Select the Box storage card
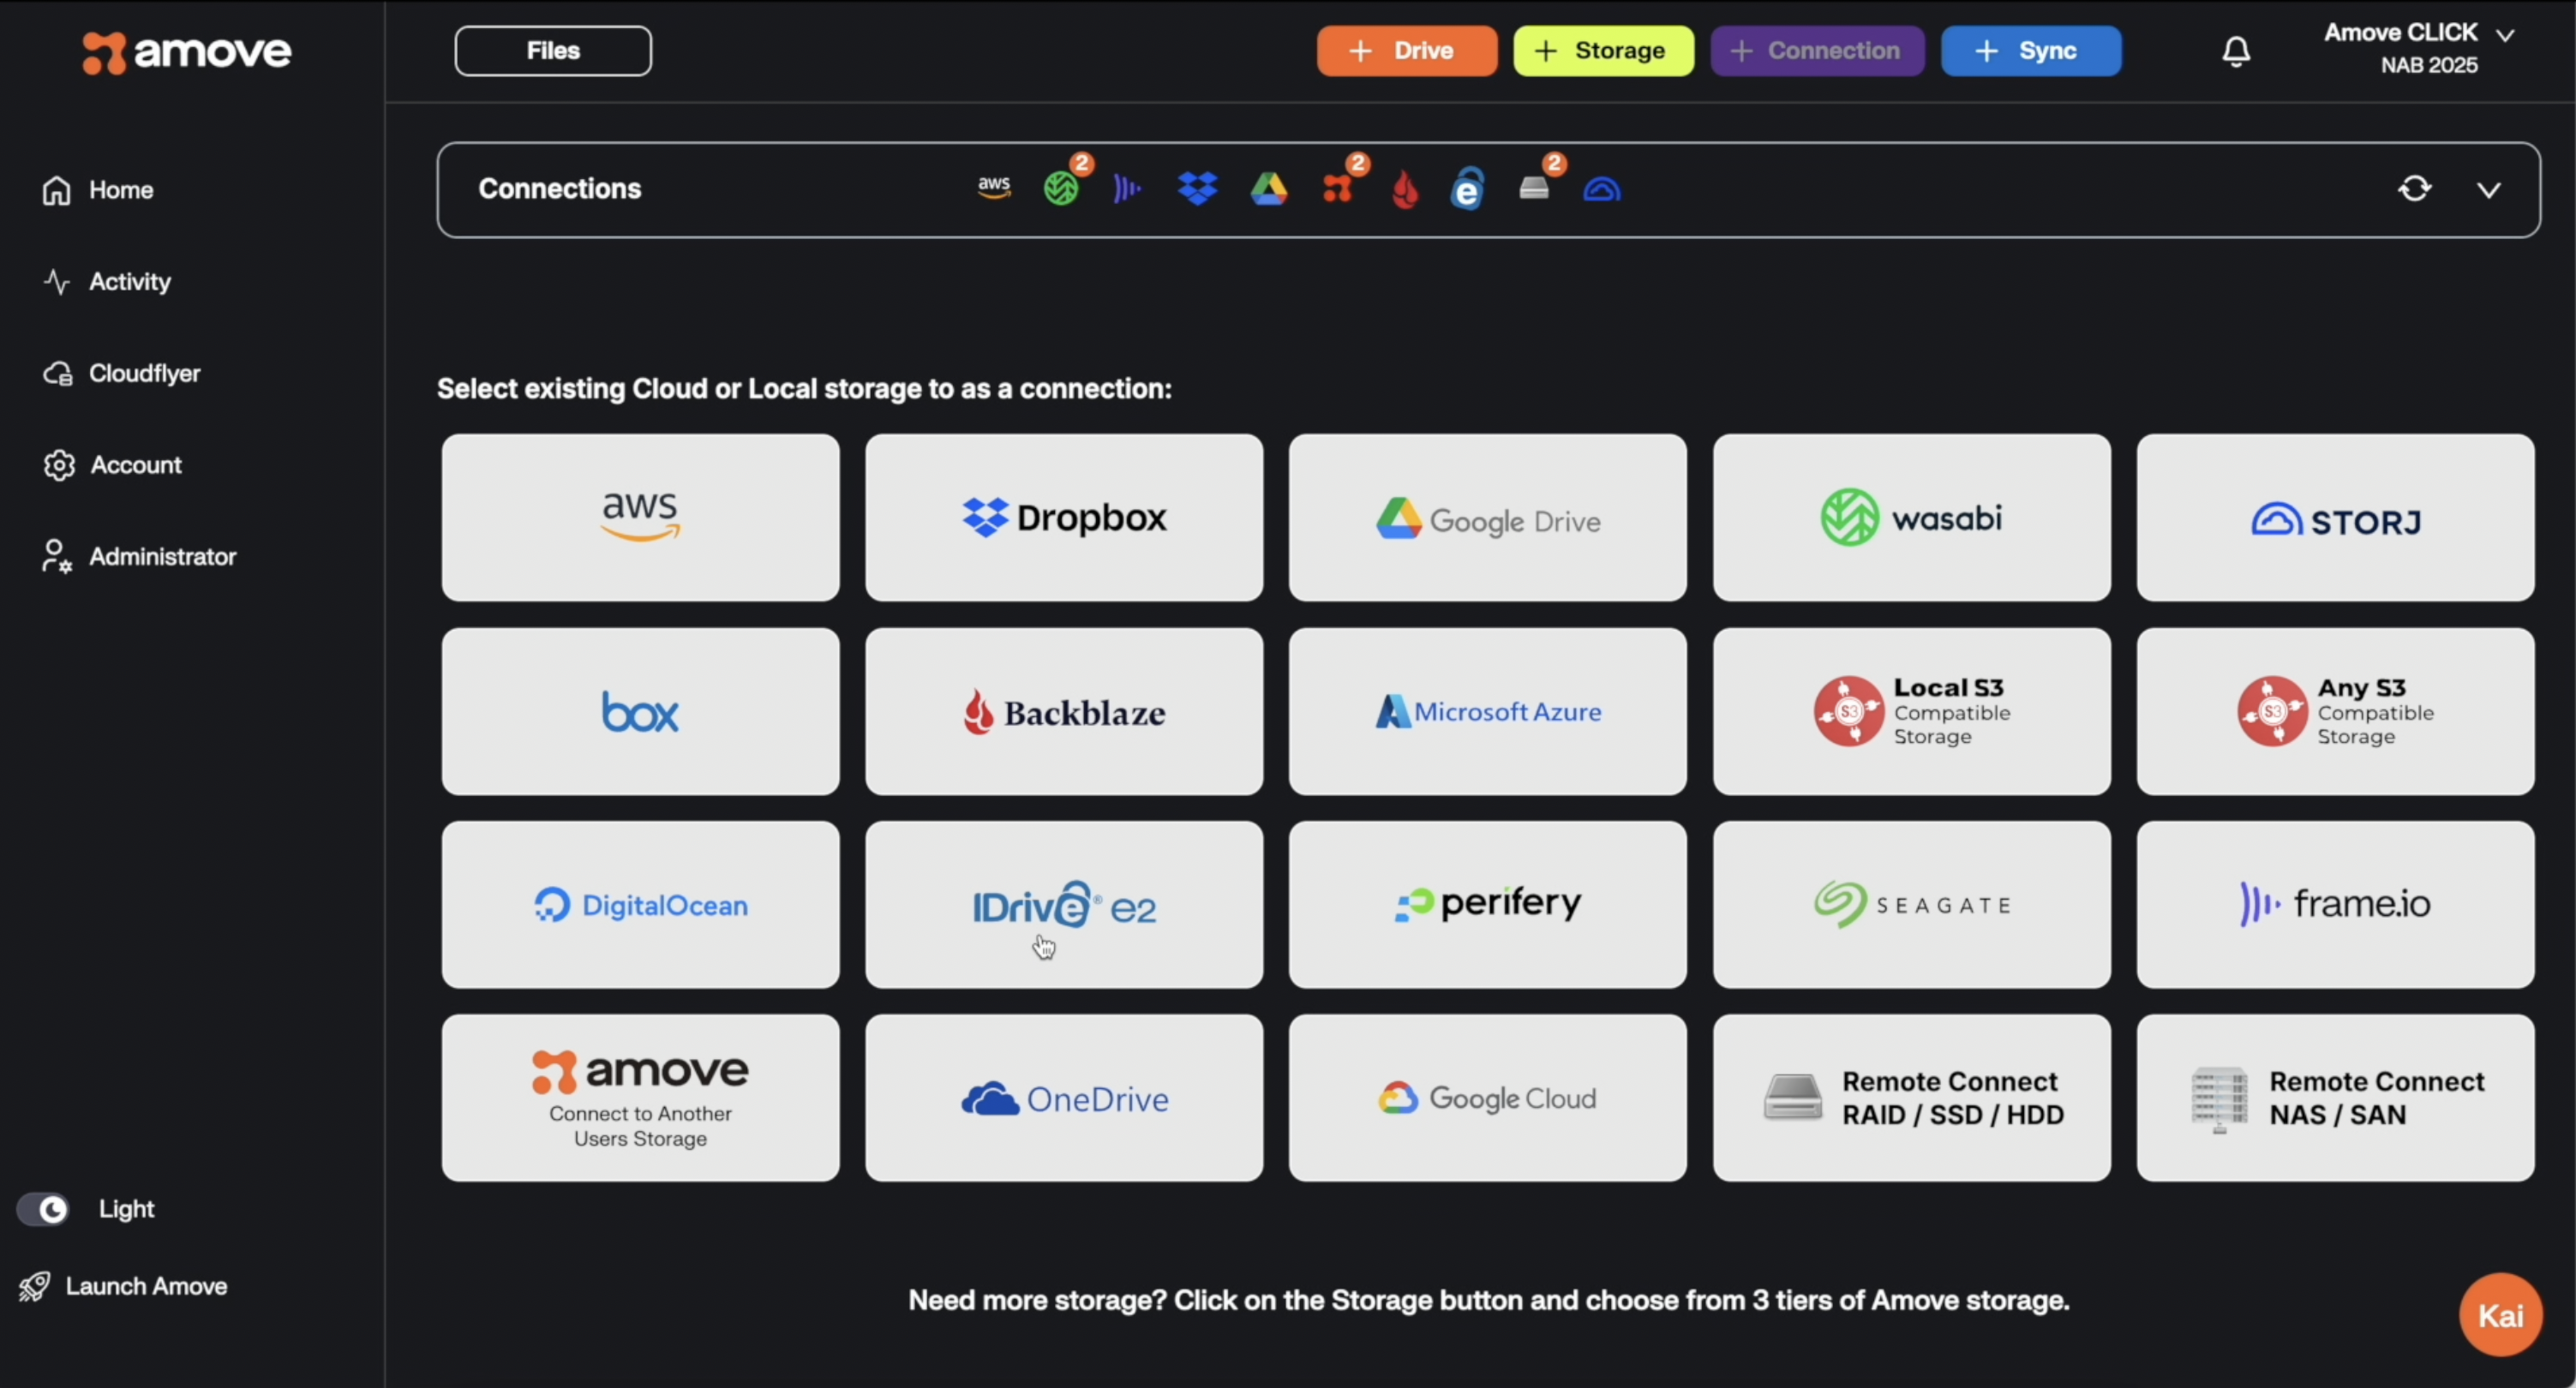 (640, 711)
